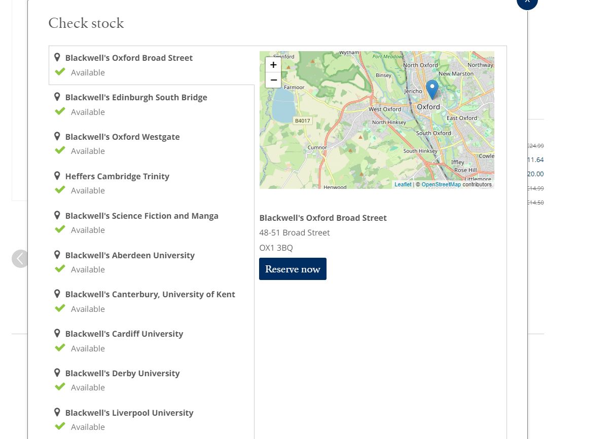The width and height of the screenshot is (613, 439).
Task: Click the address line 48-51 Broad Street
Action: pyautogui.click(x=295, y=232)
